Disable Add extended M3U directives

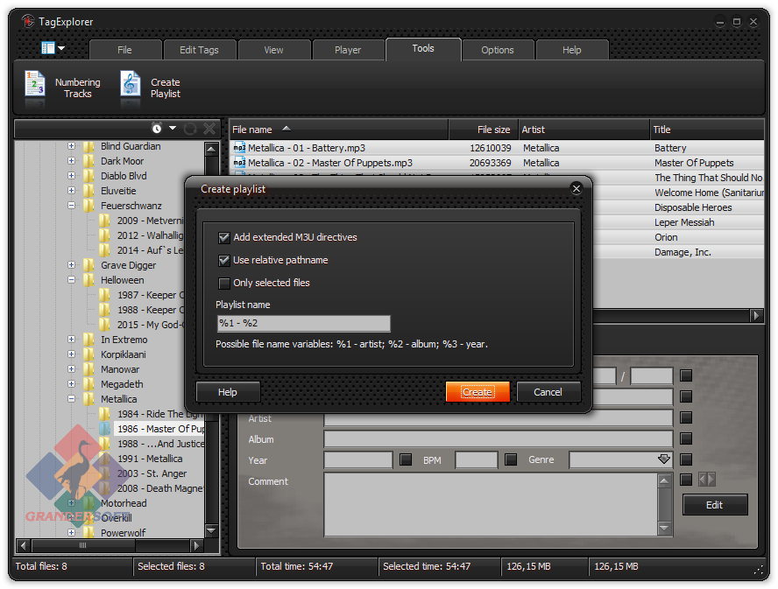pyautogui.click(x=224, y=237)
